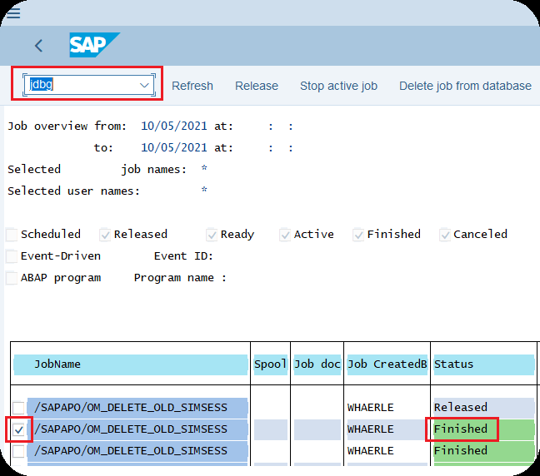540x476 pixels.
Task: Click the back arrow icon
Action: (38, 46)
